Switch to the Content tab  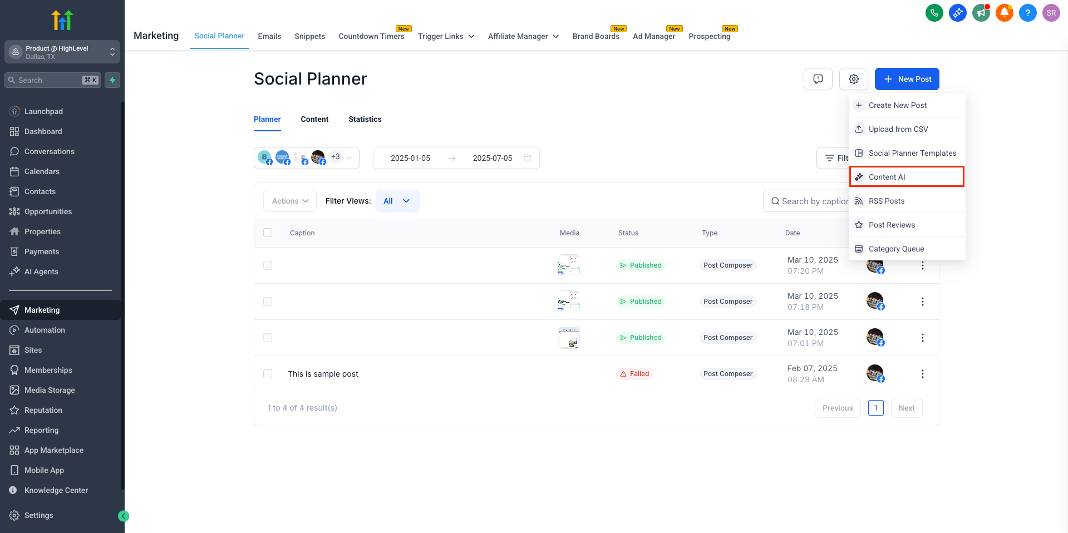(x=314, y=119)
